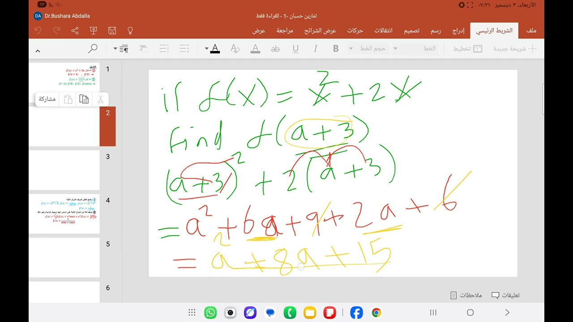Select the الشريط الرئيسي (Home) tab
This screenshot has height=322, width=573.
click(494, 30)
